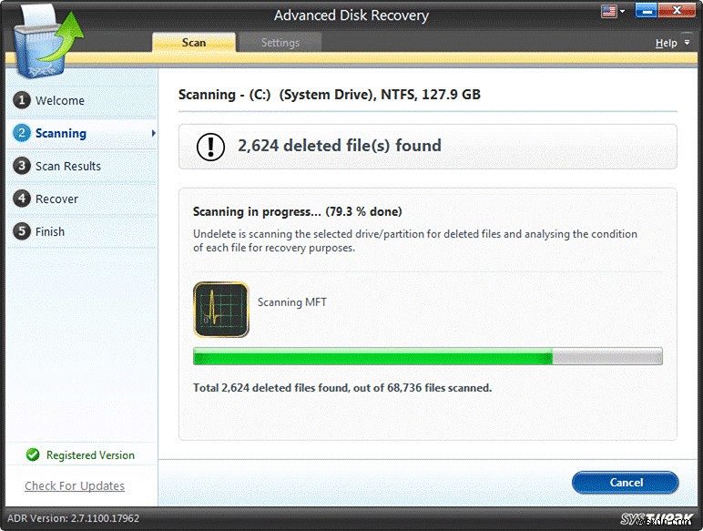Click the Check For Updates link
Image resolution: width=703 pixels, height=531 pixels.
coord(75,485)
